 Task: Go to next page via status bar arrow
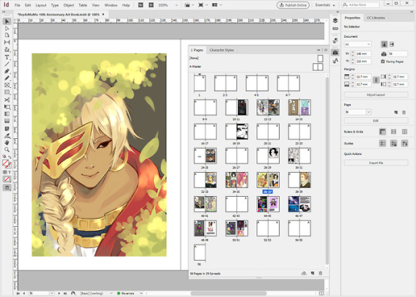59,293
